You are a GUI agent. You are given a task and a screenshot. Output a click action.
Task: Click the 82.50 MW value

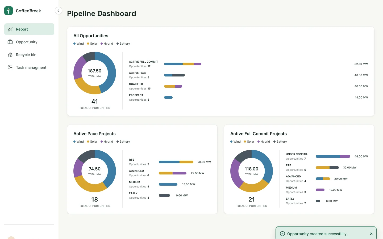[361, 64]
